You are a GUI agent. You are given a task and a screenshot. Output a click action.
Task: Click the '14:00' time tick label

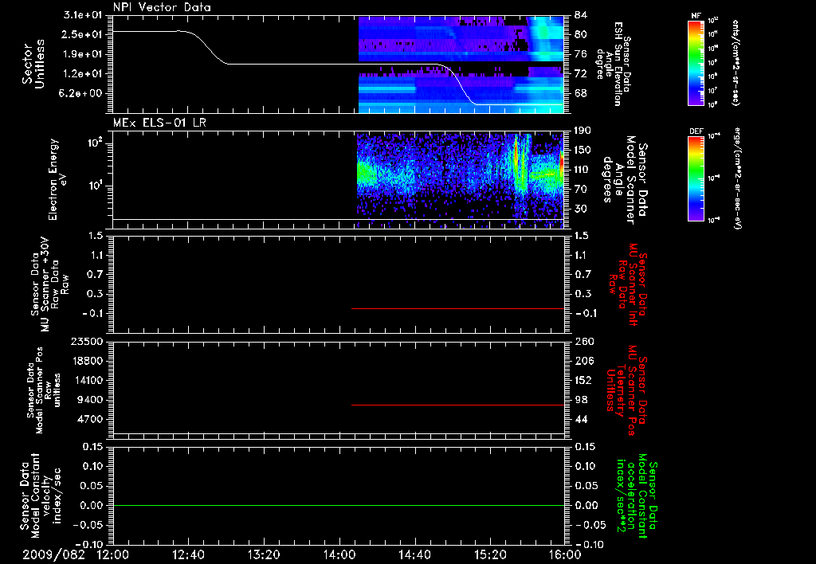(x=339, y=554)
